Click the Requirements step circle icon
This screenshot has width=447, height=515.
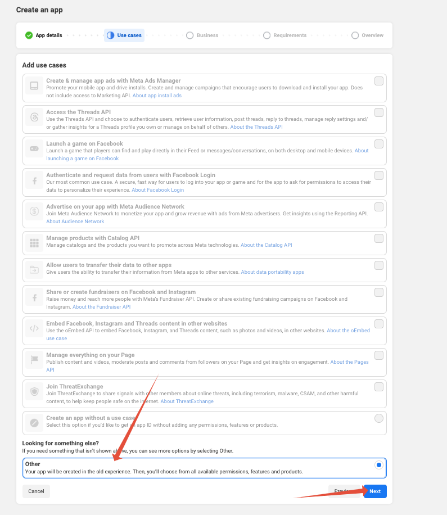click(x=267, y=35)
